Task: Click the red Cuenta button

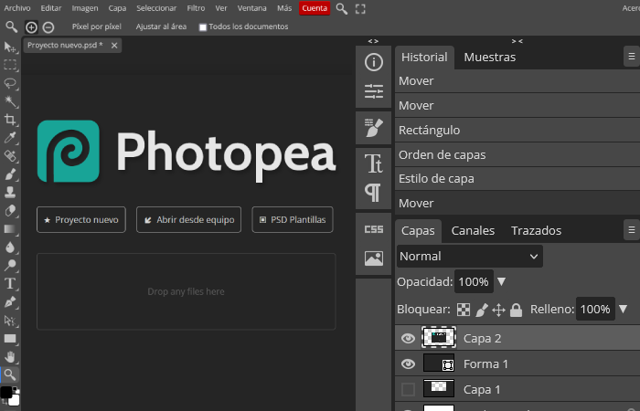Action: (x=315, y=8)
